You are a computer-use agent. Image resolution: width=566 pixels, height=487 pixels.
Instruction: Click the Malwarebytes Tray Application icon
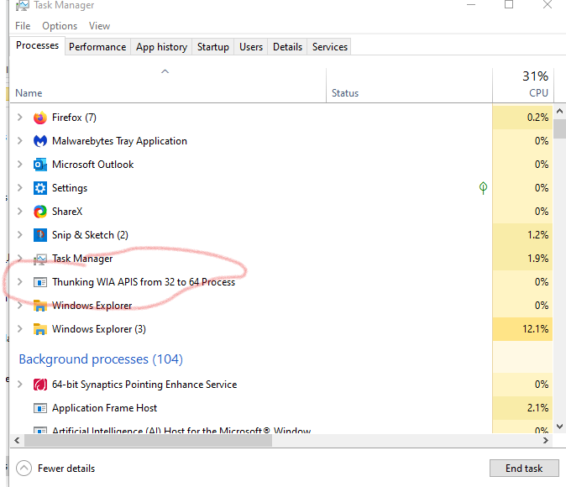40,141
